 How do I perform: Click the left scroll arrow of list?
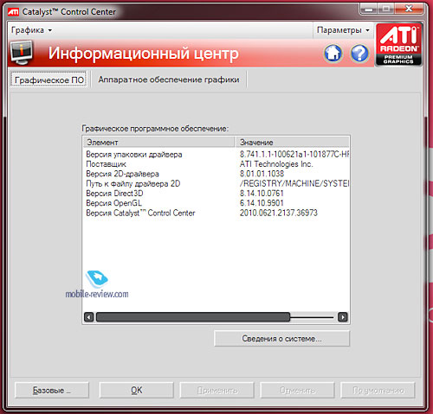coord(89,317)
